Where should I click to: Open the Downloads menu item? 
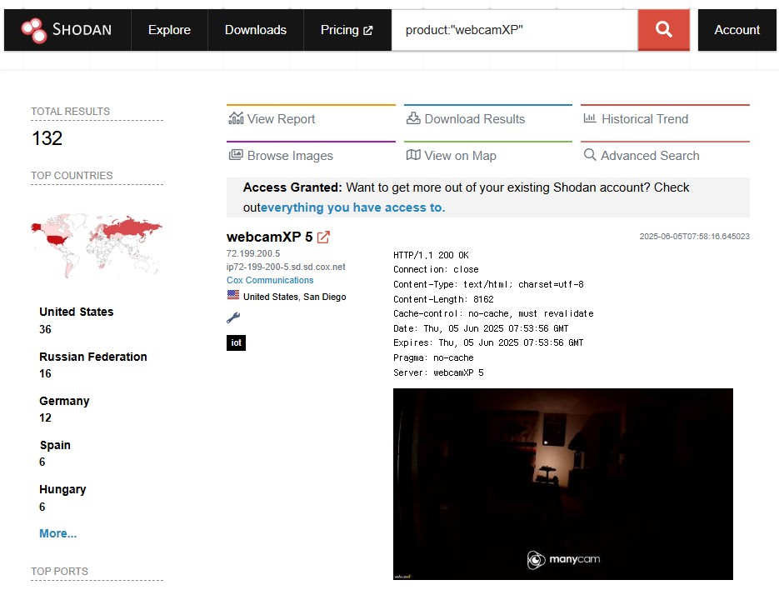click(x=256, y=30)
